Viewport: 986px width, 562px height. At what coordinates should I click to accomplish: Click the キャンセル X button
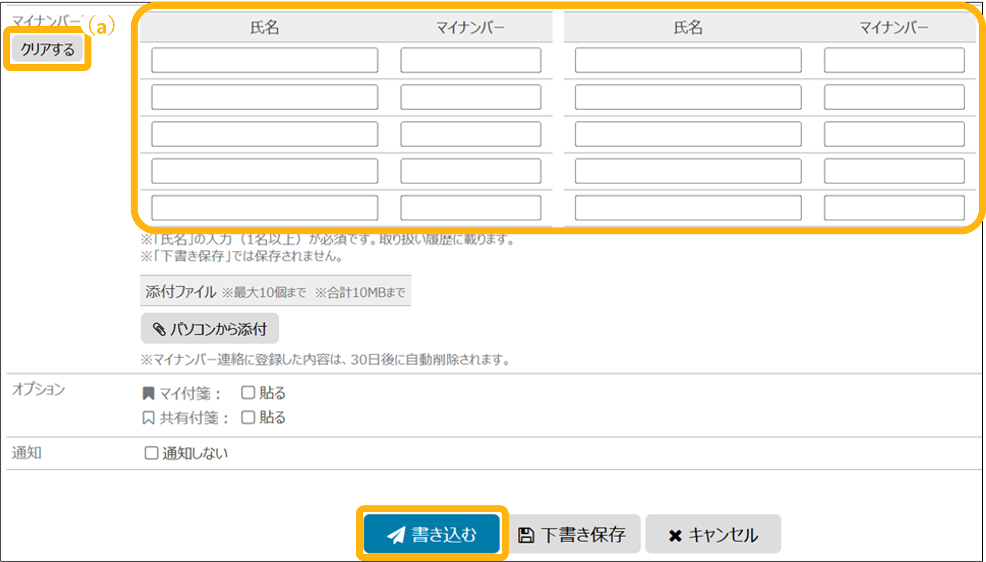[x=713, y=535]
